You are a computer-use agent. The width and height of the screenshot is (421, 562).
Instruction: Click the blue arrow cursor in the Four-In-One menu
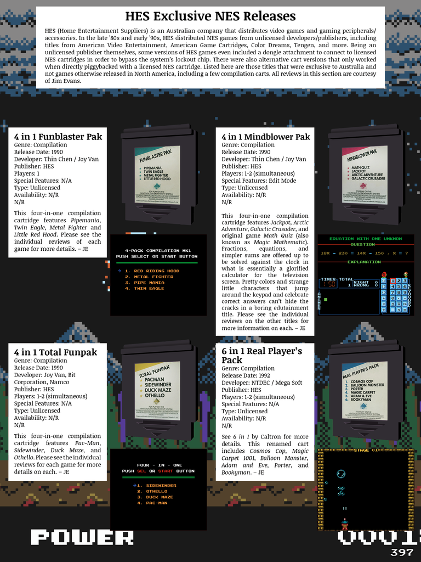(x=134, y=485)
